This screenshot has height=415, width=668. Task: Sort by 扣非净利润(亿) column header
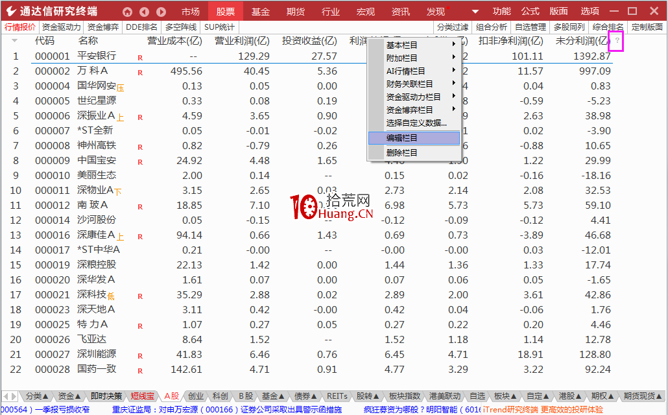[x=511, y=41]
